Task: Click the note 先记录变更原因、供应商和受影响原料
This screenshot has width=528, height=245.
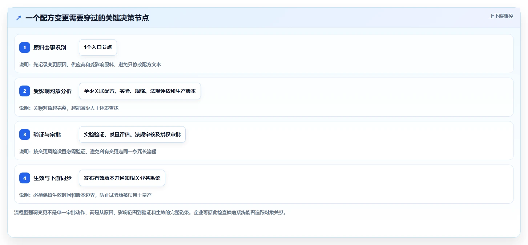Action: 90,65
